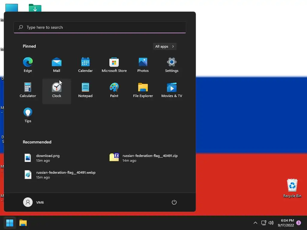Click the power button icon
The height and width of the screenshot is (230, 307).
(x=174, y=202)
